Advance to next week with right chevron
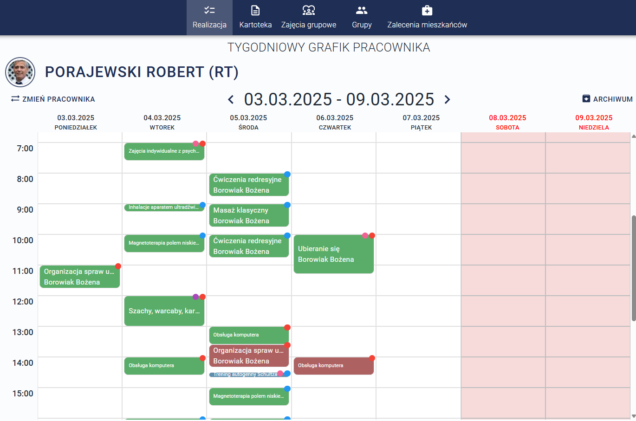The image size is (636, 421). [447, 100]
